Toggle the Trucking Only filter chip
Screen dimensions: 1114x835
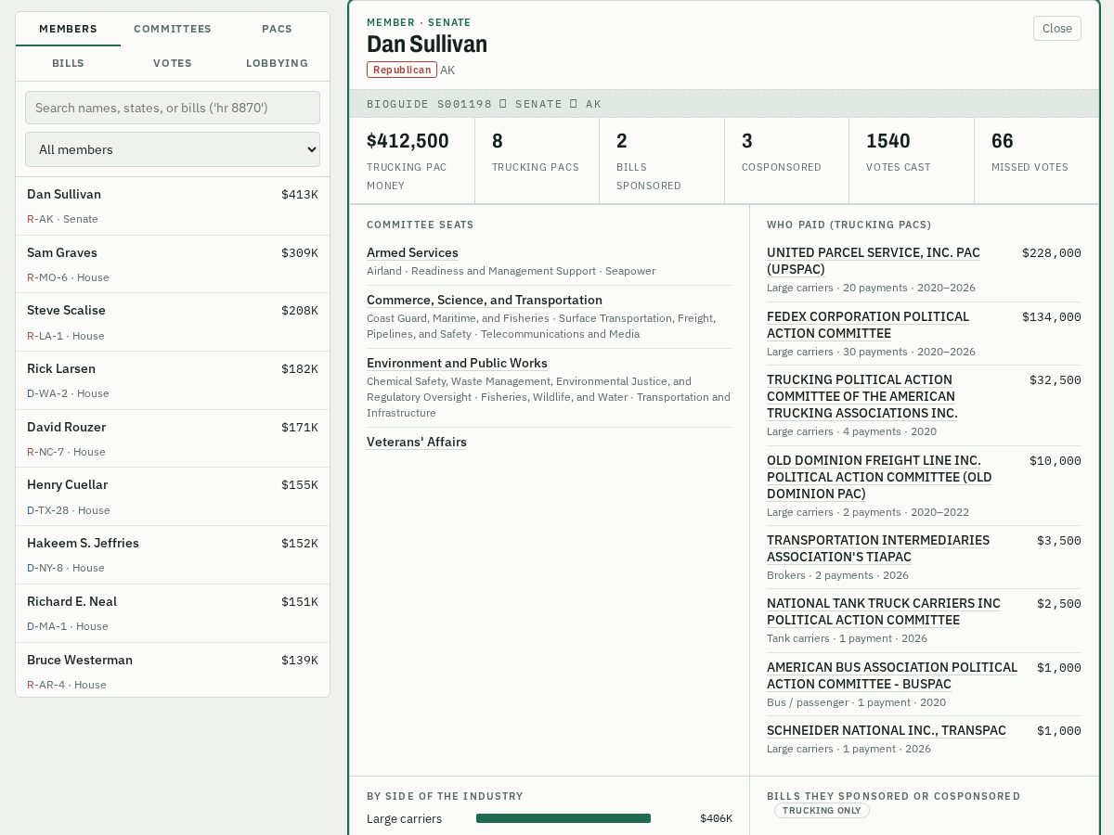pyautogui.click(x=822, y=811)
